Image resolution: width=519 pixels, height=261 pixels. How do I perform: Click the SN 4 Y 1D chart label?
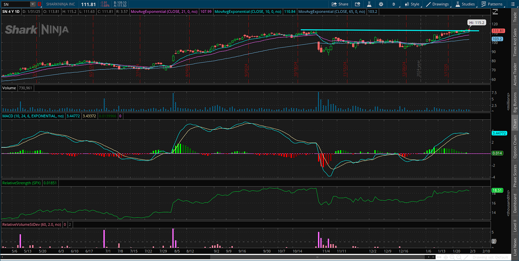pos(11,12)
